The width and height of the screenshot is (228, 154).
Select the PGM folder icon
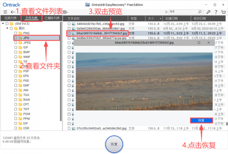click(x=20, y=114)
